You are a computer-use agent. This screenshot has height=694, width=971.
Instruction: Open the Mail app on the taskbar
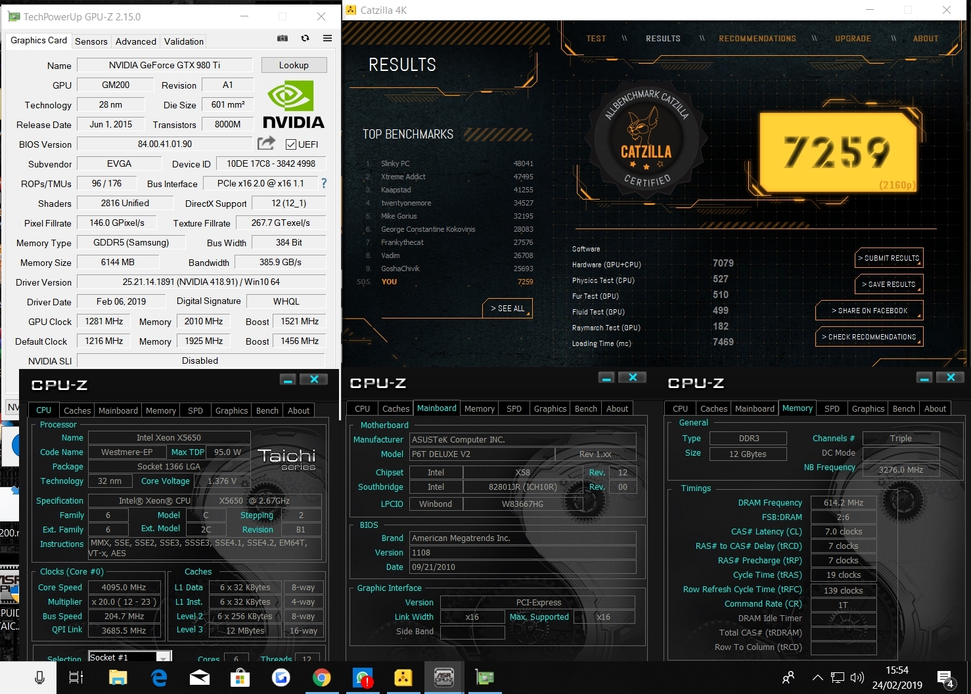(200, 678)
